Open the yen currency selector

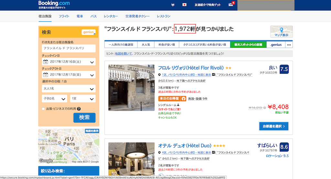coord(173,5)
